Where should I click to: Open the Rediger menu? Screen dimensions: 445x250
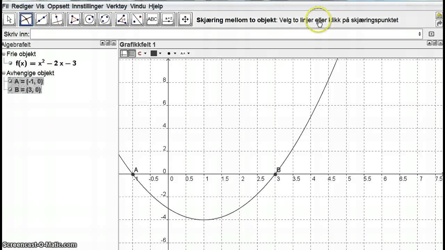(22, 6)
